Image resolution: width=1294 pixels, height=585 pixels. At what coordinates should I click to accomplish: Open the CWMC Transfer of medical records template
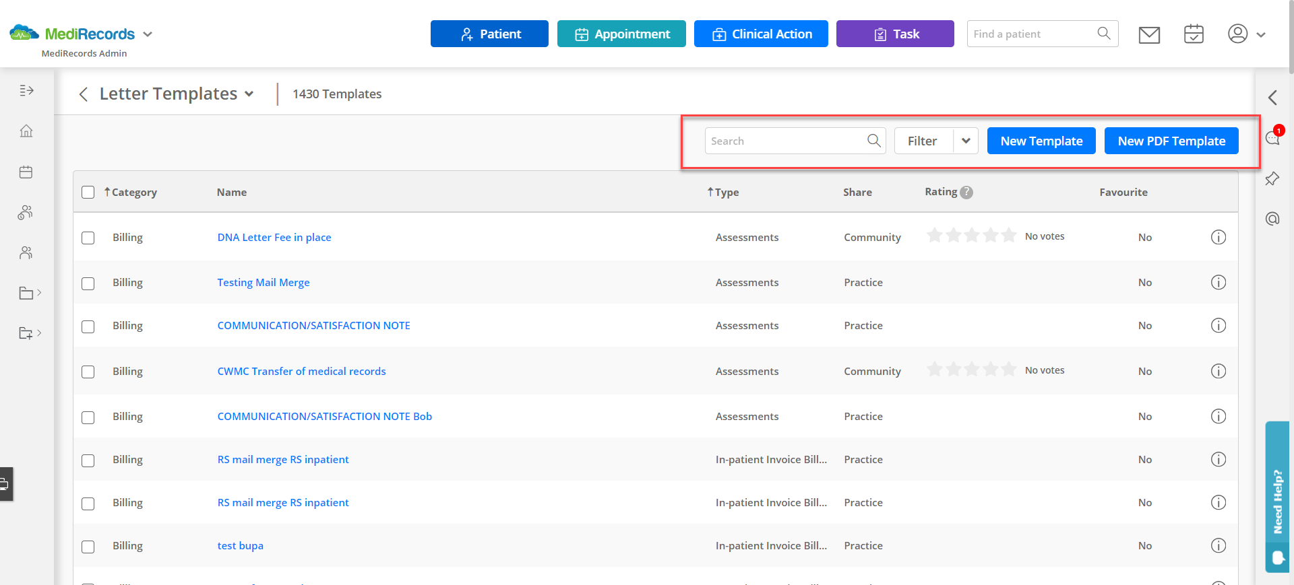point(301,371)
